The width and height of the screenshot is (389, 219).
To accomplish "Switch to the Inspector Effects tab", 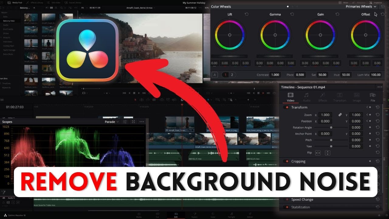I will tap(323, 97).
